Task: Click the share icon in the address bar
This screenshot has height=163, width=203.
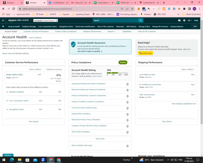Action: [127, 9]
